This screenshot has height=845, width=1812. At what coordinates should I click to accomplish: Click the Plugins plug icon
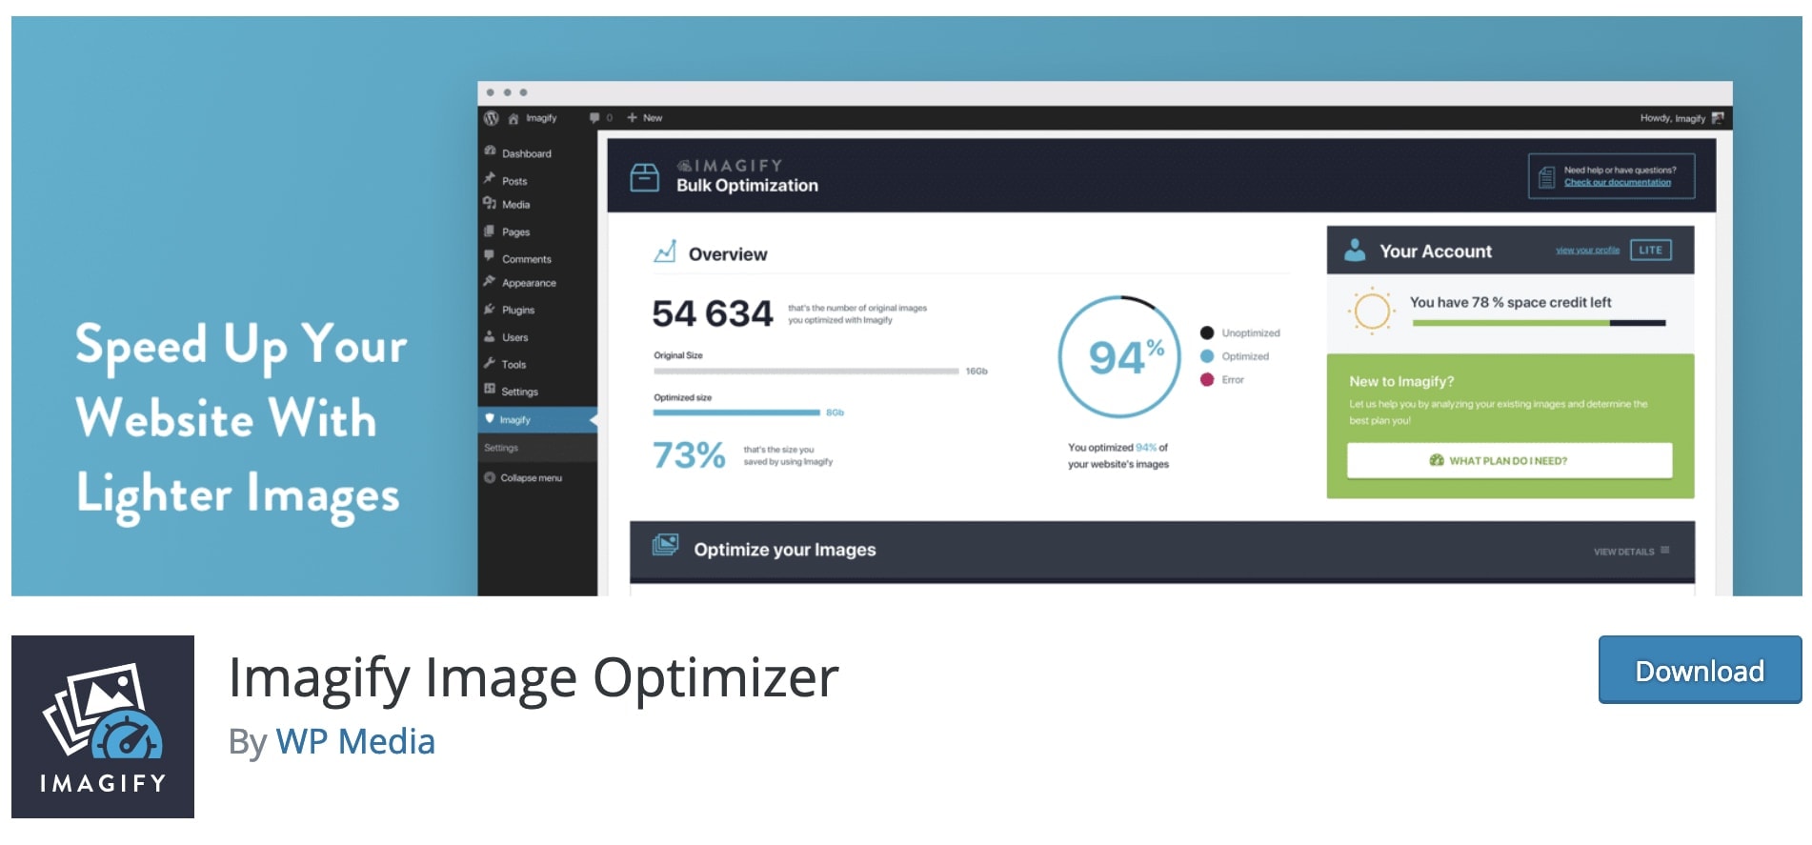click(490, 309)
